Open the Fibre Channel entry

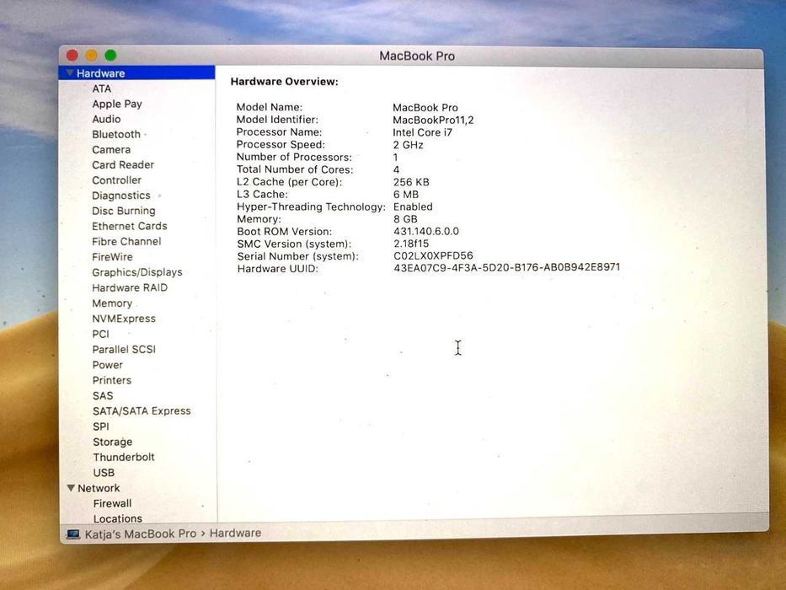[126, 241]
